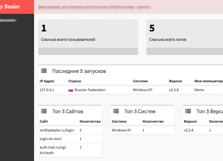Click the count 2 next to ovidiystealer.ru/login
The width and height of the screenshot is (223, 161).
80,130
